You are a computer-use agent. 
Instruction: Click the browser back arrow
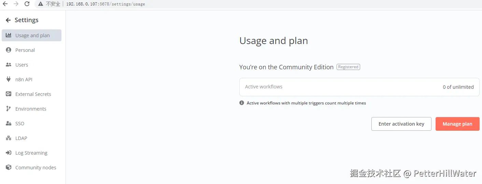click(x=5, y=4)
